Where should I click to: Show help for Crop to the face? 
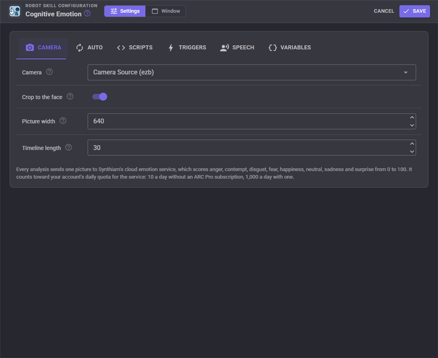pos(70,97)
